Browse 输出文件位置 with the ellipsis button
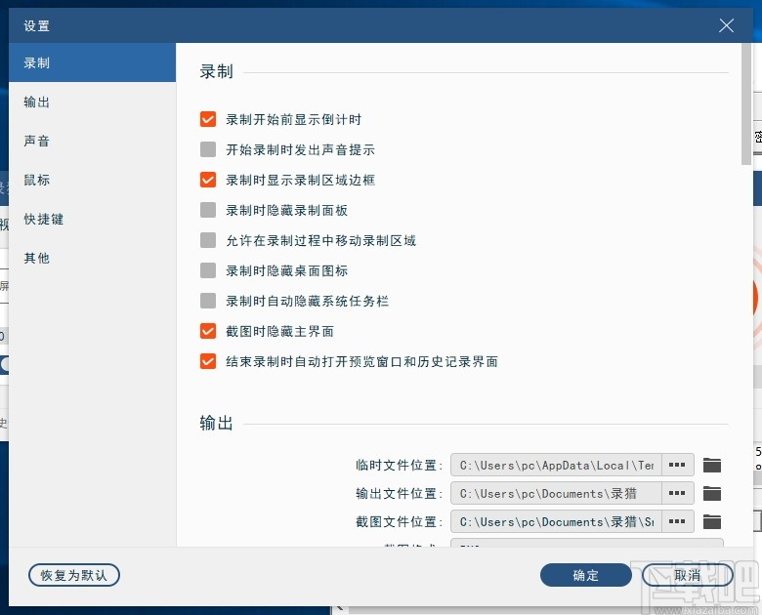Viewport: 762px width, 615px height. pos(677,493)
